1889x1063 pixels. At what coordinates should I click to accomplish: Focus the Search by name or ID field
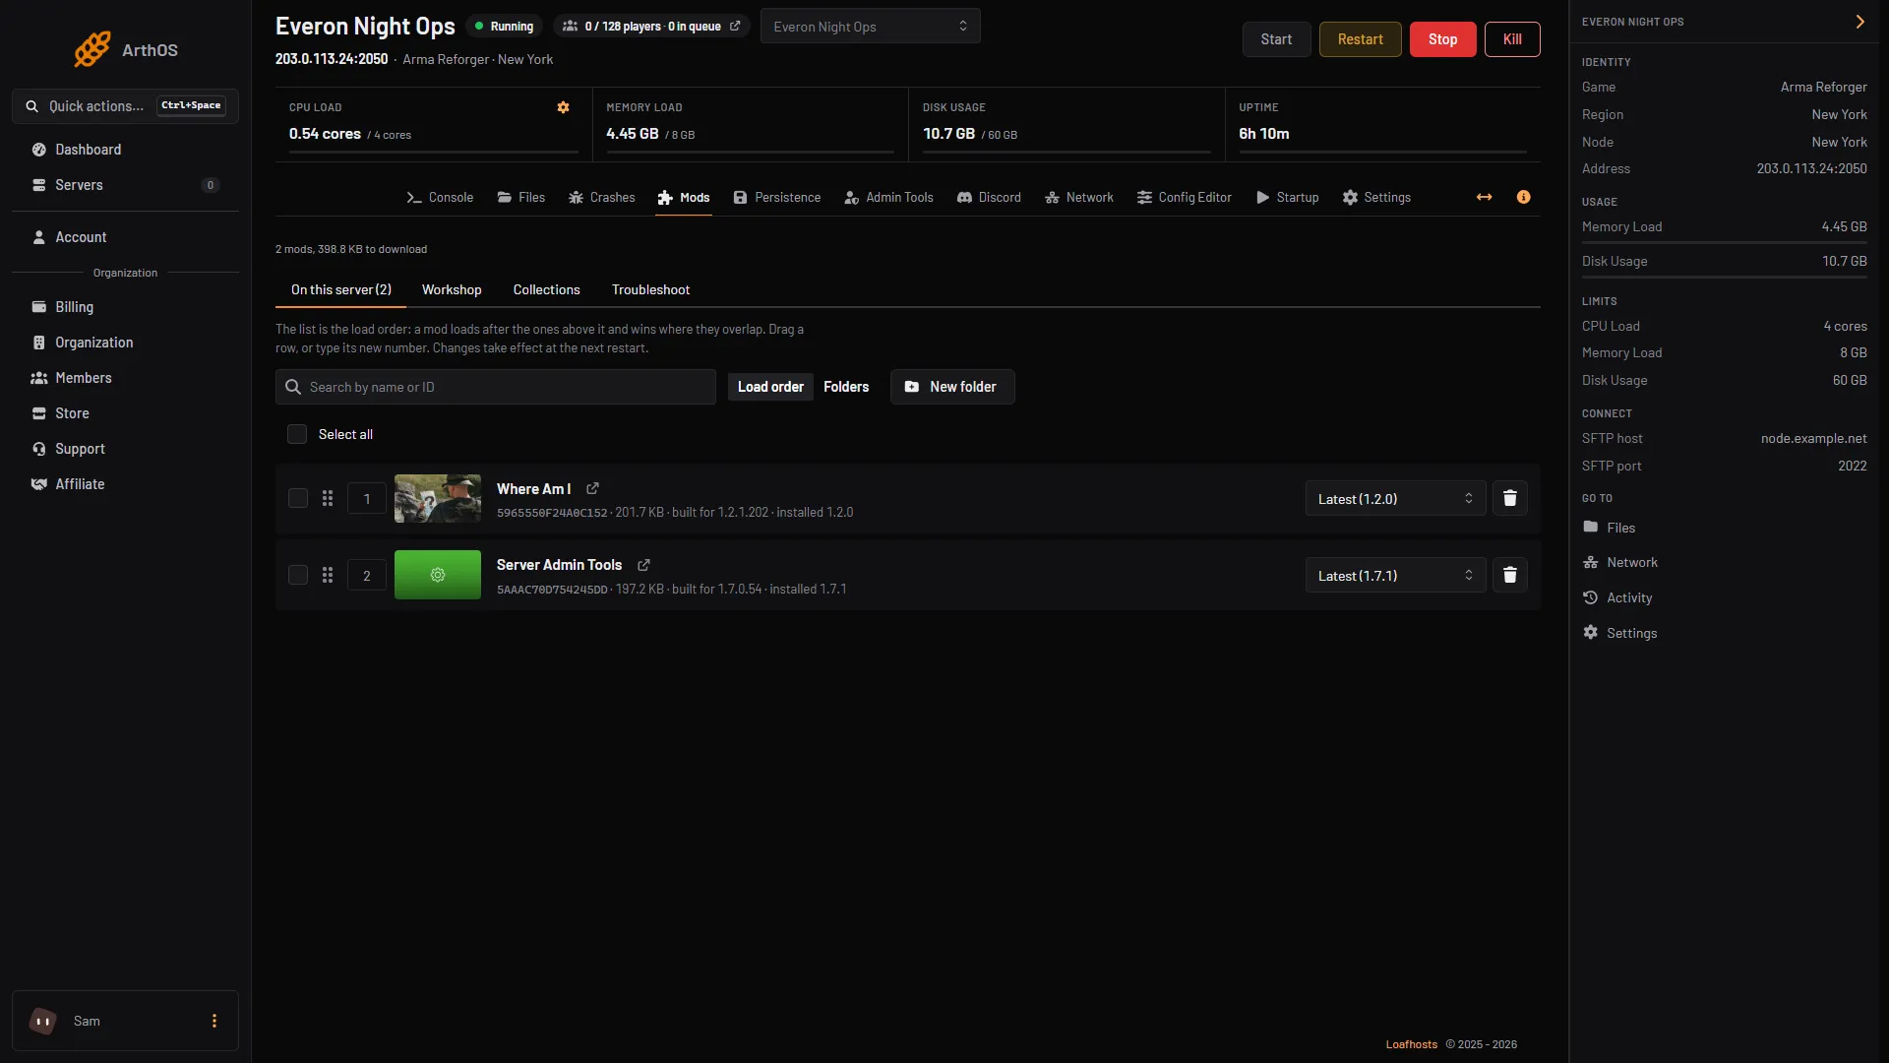coord(495,388)
